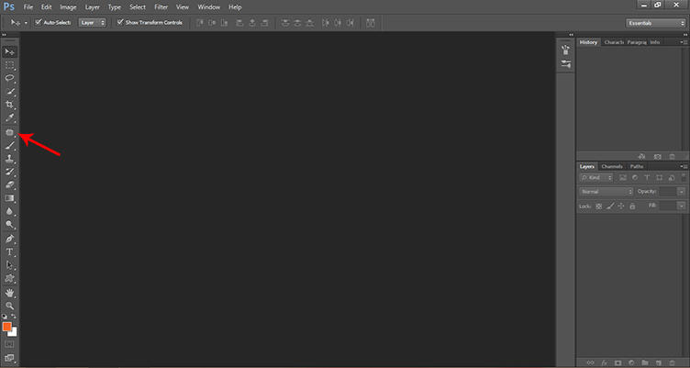Select the Brush tool
Screen dimensions: 690x368
coord(10,145)
